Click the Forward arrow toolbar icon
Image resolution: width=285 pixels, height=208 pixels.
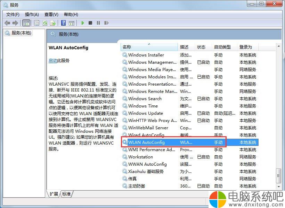coord(15,23)
